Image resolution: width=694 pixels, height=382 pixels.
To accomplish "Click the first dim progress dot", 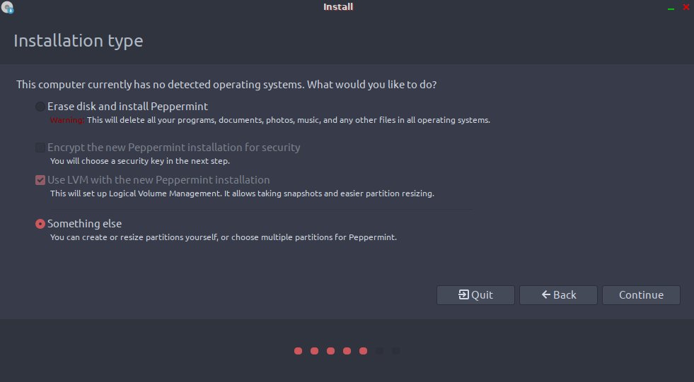I will (x=380, y=351).
